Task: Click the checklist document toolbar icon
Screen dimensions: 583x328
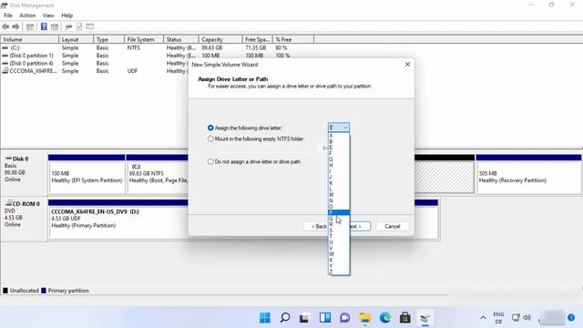Action: [79, 26]
